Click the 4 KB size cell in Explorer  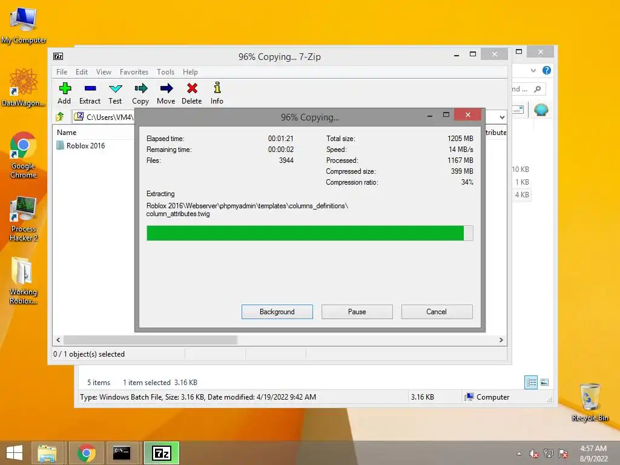coord(522,194)
